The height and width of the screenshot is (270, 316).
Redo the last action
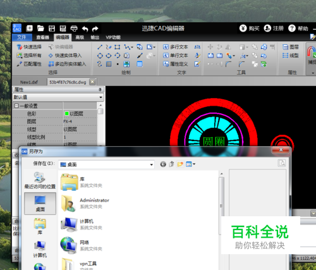point(95,28)
